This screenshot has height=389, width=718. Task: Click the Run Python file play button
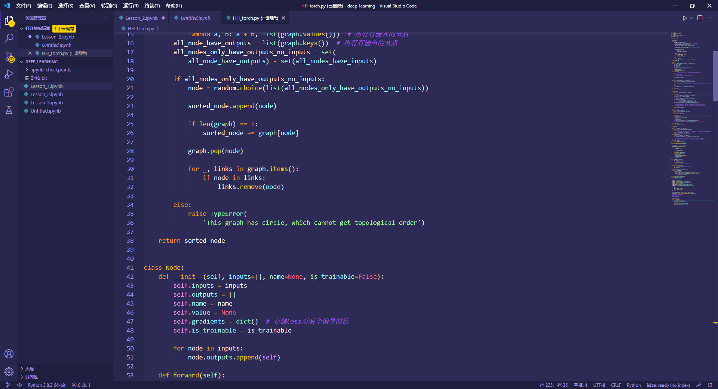684,18
